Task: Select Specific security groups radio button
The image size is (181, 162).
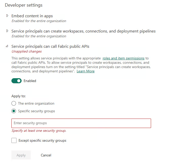Action: [x=14, y=111]
